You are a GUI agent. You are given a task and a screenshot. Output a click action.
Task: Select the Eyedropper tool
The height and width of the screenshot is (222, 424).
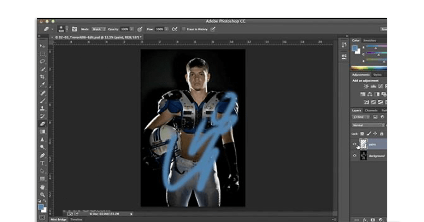point(42,85)
